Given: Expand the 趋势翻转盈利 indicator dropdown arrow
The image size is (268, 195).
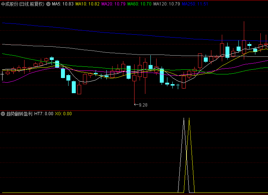Looking at the screenshot, I should 3,114.
